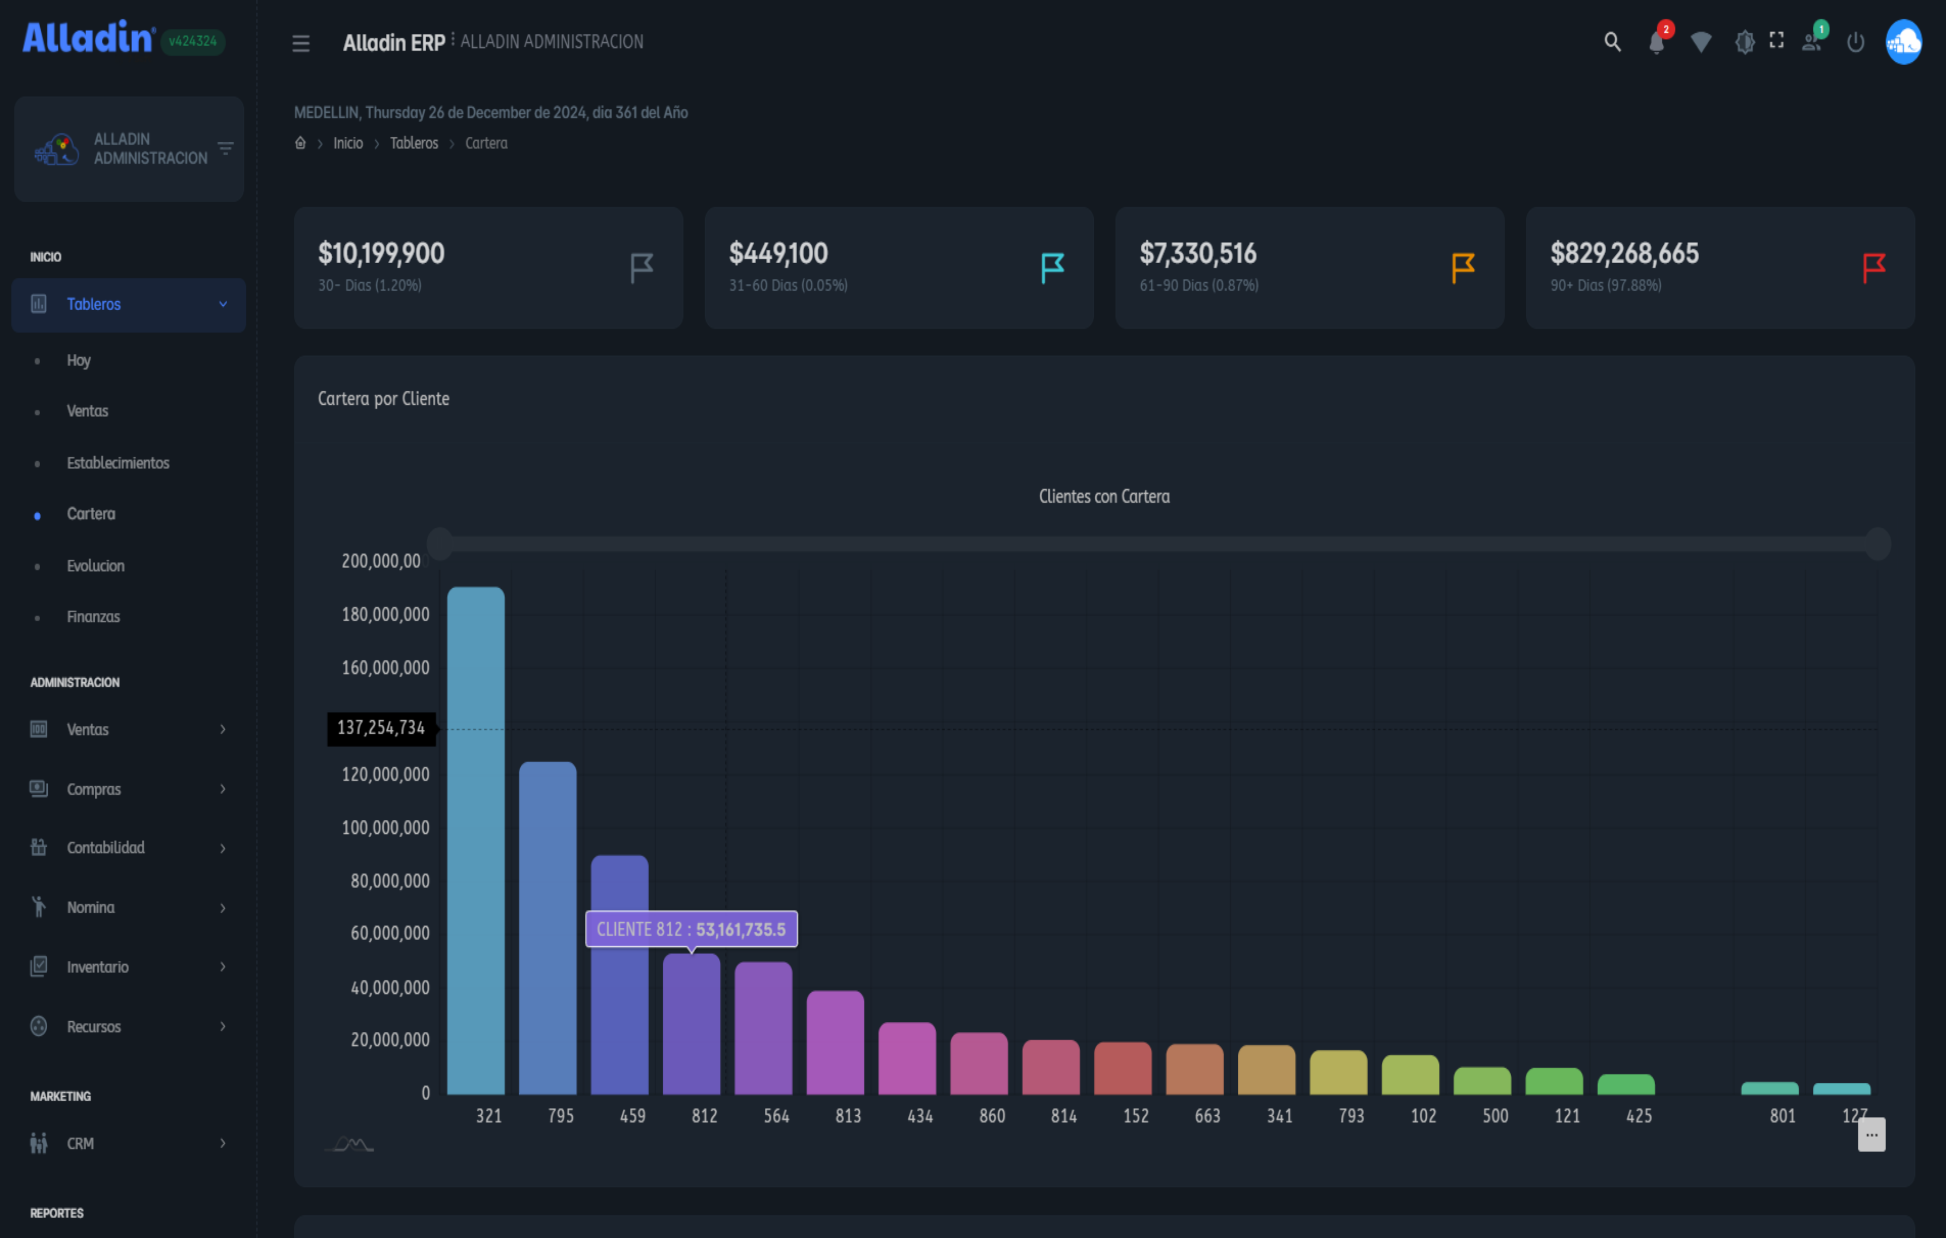Click the Alladin ERP title
The height and width of the screenshot is (1238, 1946).
coord(394,43)
